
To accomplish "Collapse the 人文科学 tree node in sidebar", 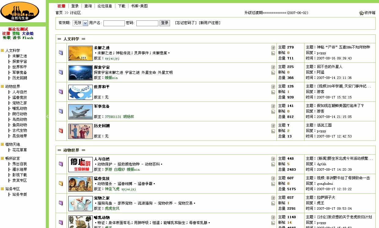I will 2,51.
